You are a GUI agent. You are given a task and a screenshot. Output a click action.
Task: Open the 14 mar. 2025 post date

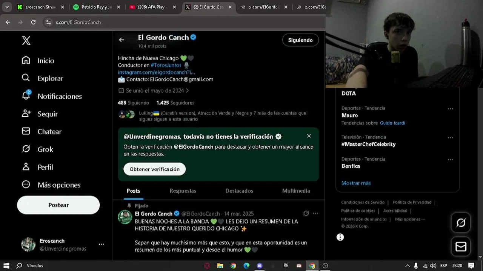click(x=239, y=214)
